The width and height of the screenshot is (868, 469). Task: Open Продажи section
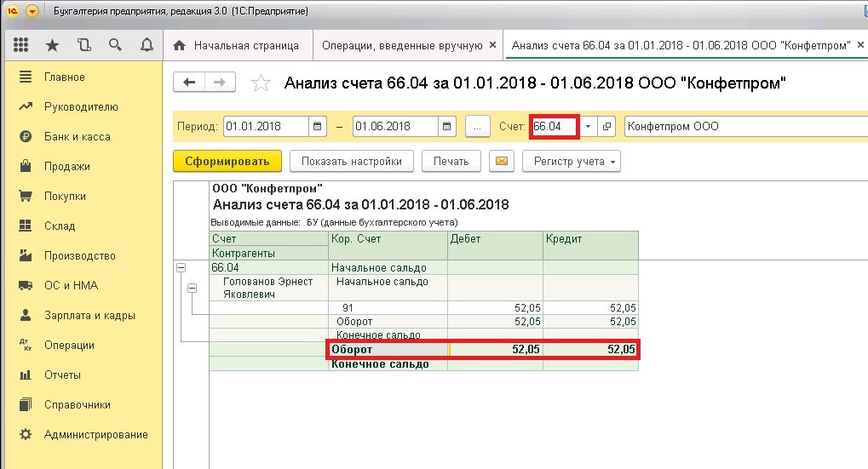point(67,167)
